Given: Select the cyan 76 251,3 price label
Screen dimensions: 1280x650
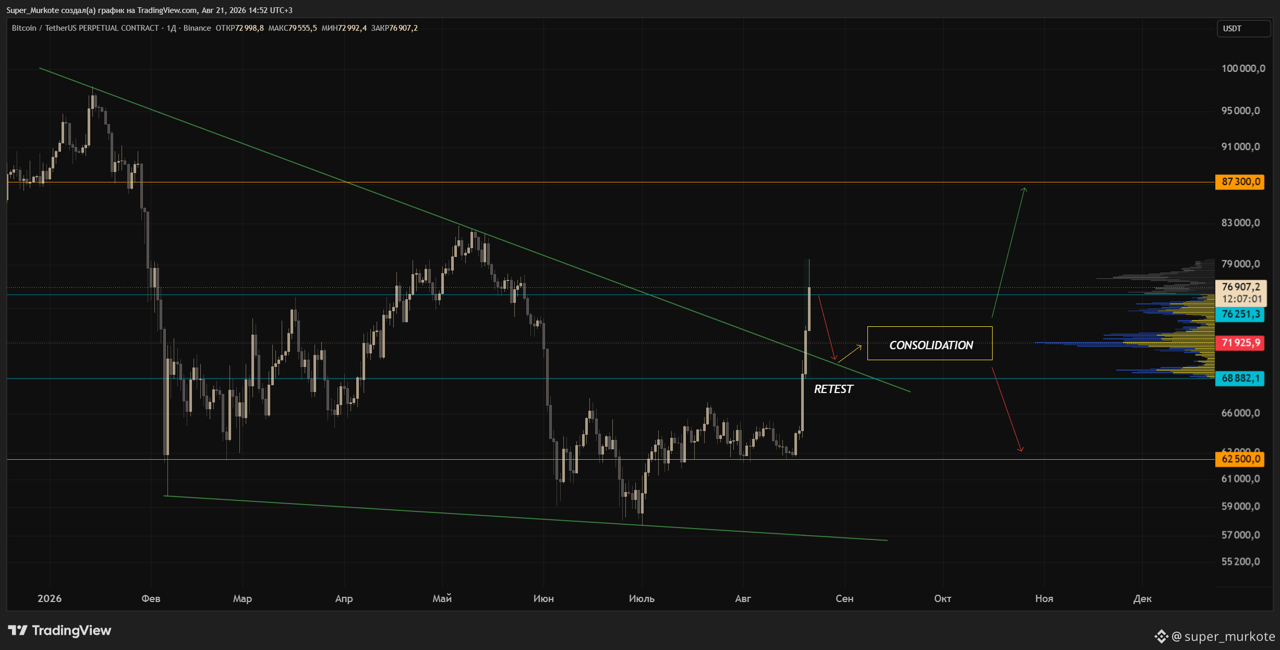Looking at the screenshot, I should tap(1240, 314).
